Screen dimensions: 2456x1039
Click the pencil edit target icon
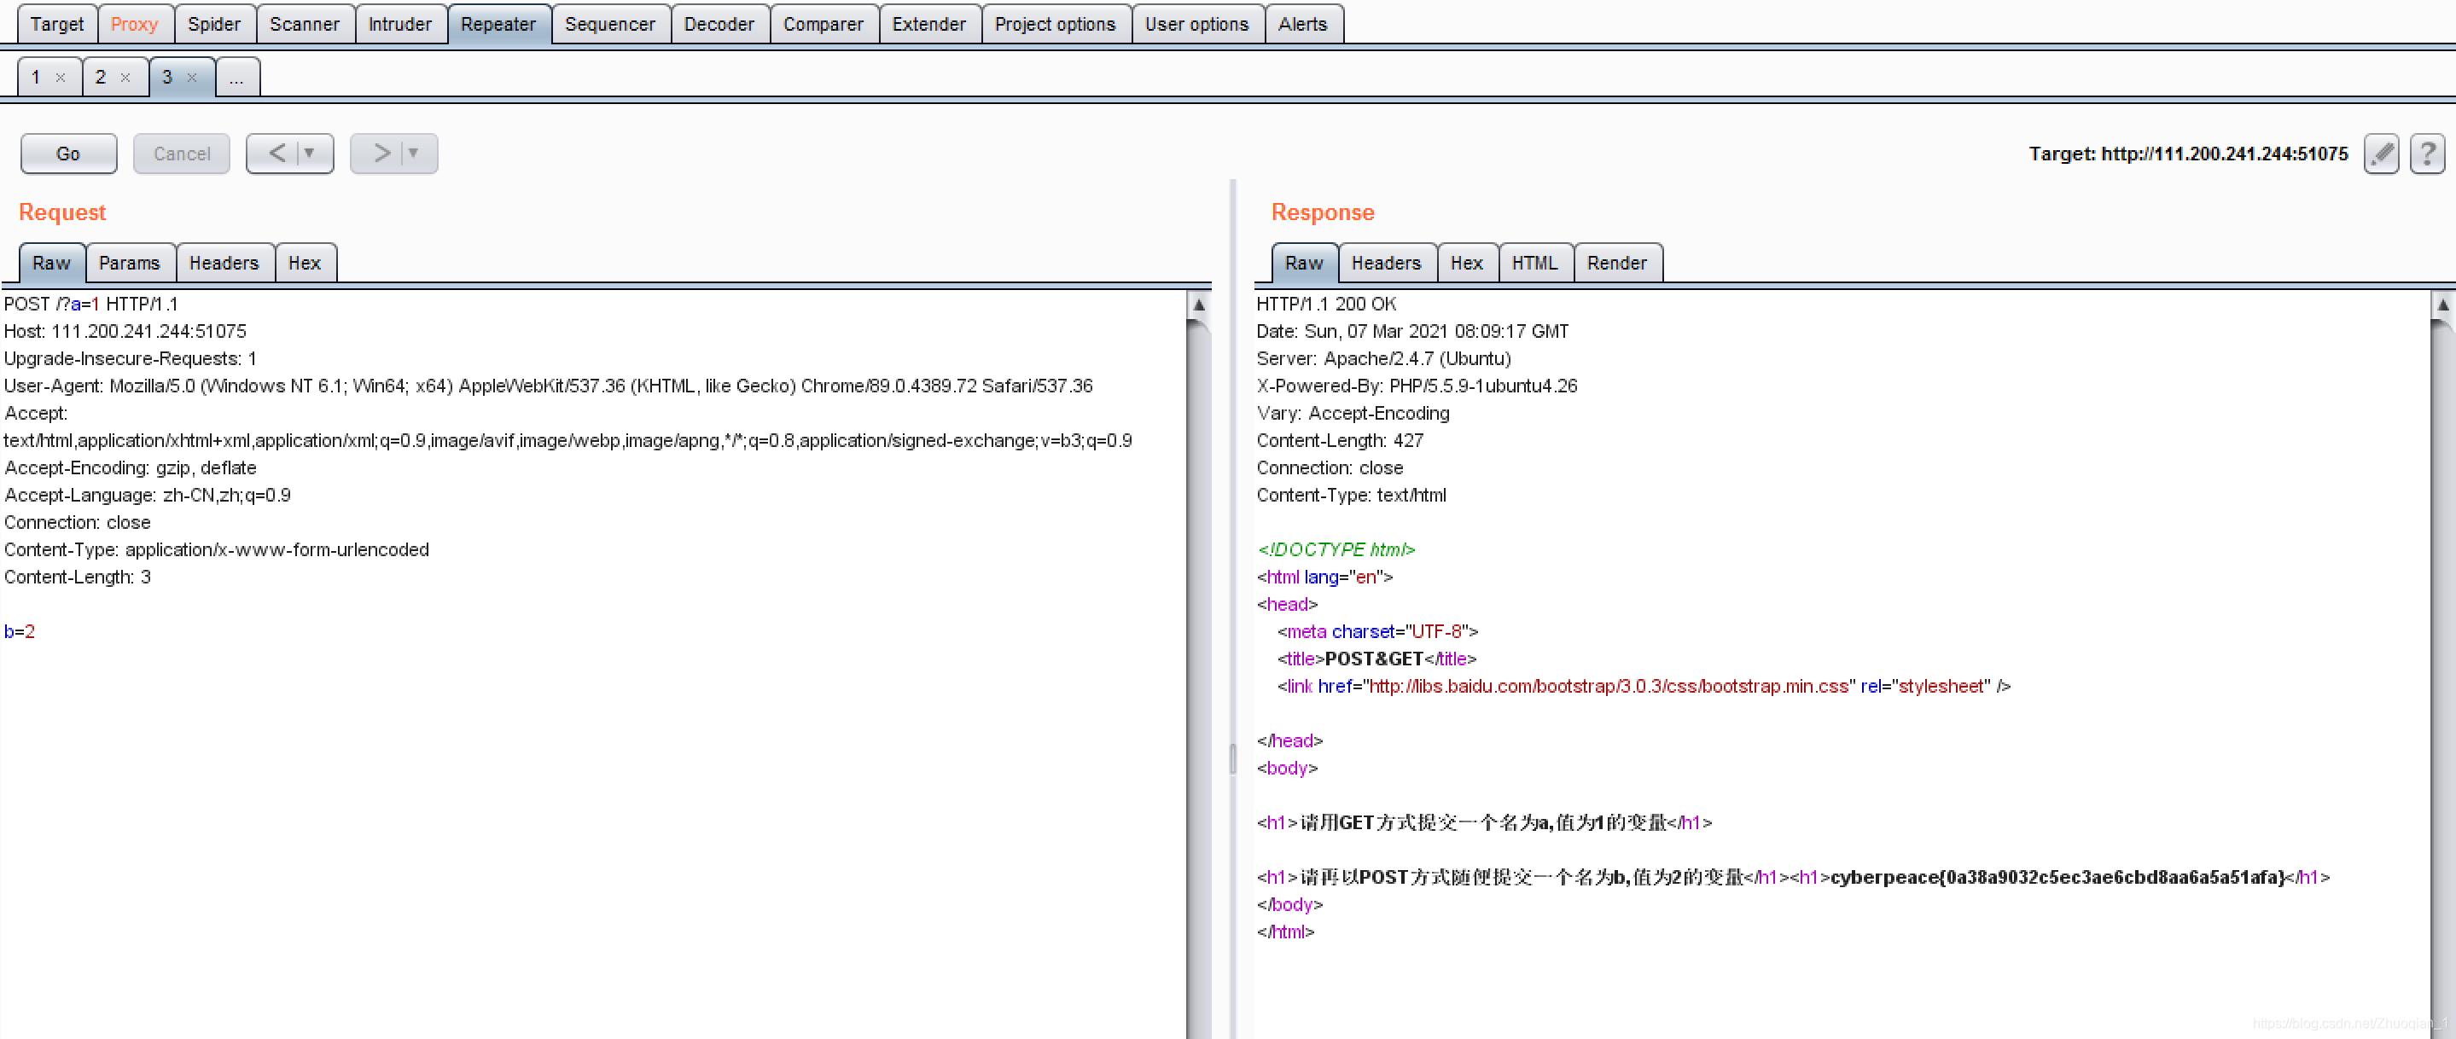pyautogui.click(x=2381, y=154)
